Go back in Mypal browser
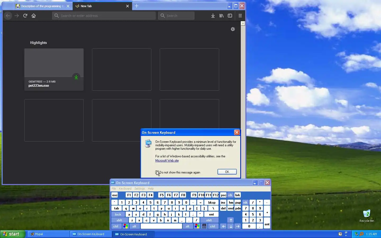This screenshot has width=381, height=238. [8, 16]
